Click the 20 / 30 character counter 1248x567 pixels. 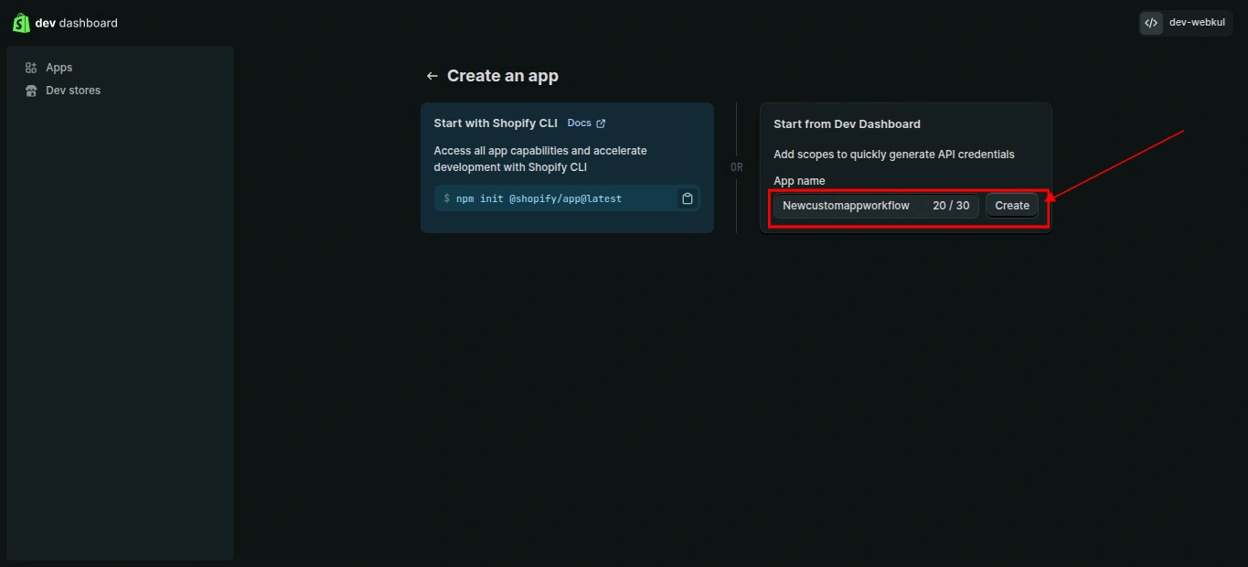click(x=951, y=206)
